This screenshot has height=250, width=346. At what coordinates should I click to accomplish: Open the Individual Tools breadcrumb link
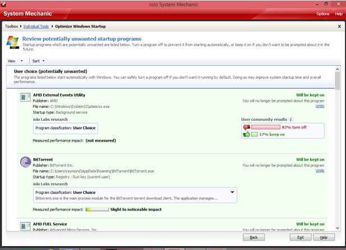pos(36,26)
